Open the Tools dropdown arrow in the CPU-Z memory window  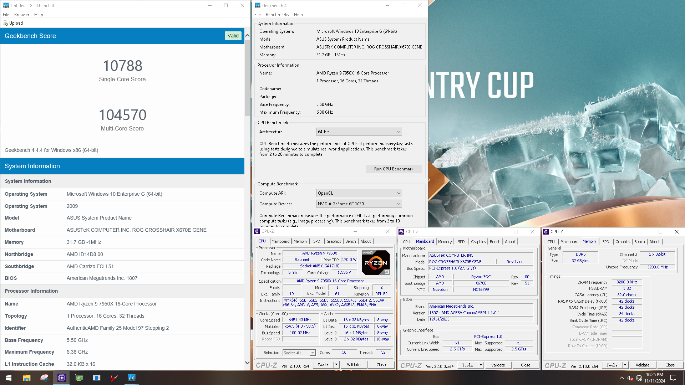625,365
